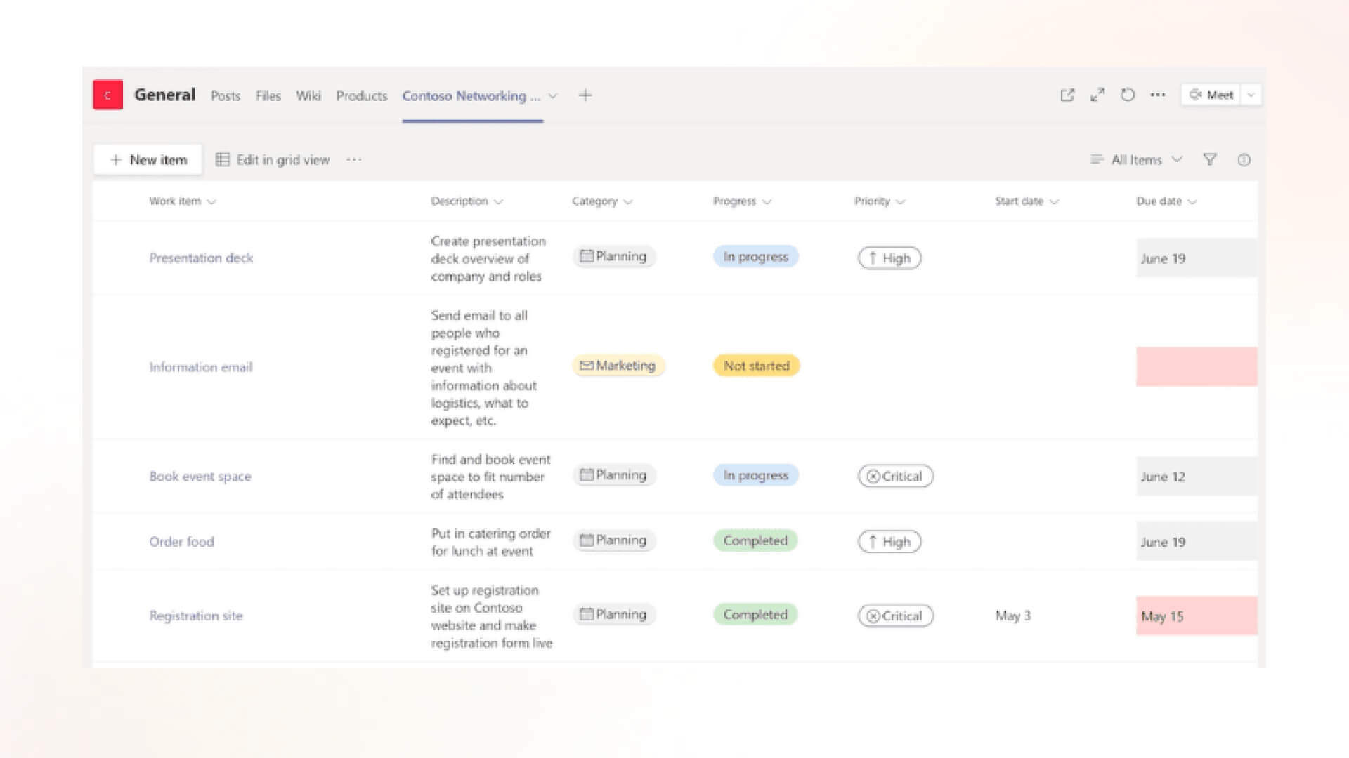Open top-right more options ellipsis

click(1158, 95)
